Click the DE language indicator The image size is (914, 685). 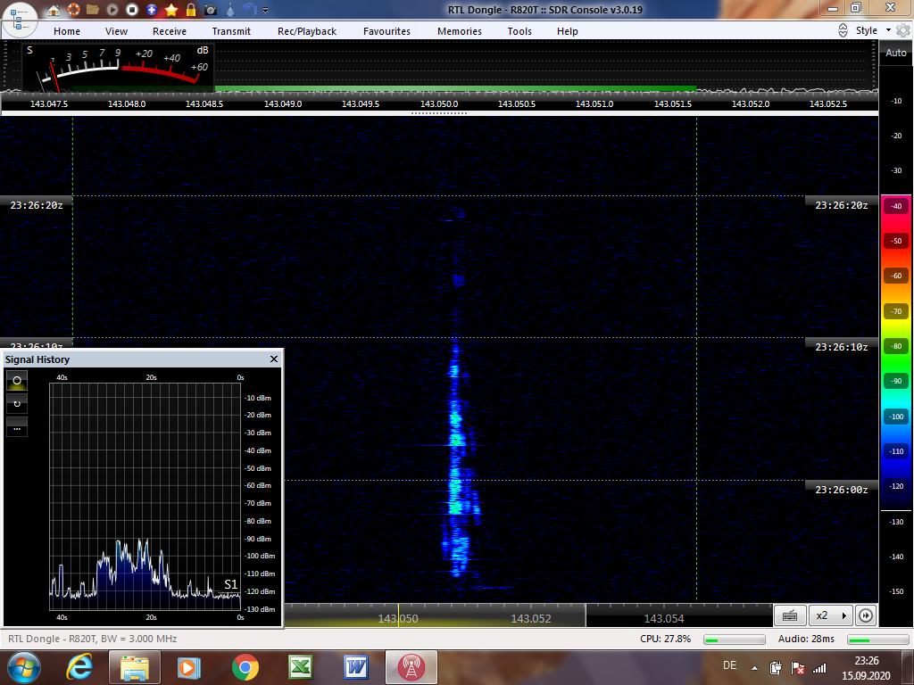click(729, 665)
